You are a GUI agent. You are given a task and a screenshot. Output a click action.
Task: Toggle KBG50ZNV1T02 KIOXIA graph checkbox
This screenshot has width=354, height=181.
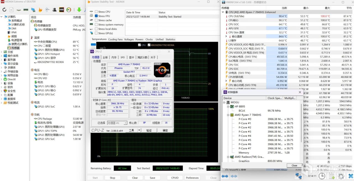tap(149, 45)
